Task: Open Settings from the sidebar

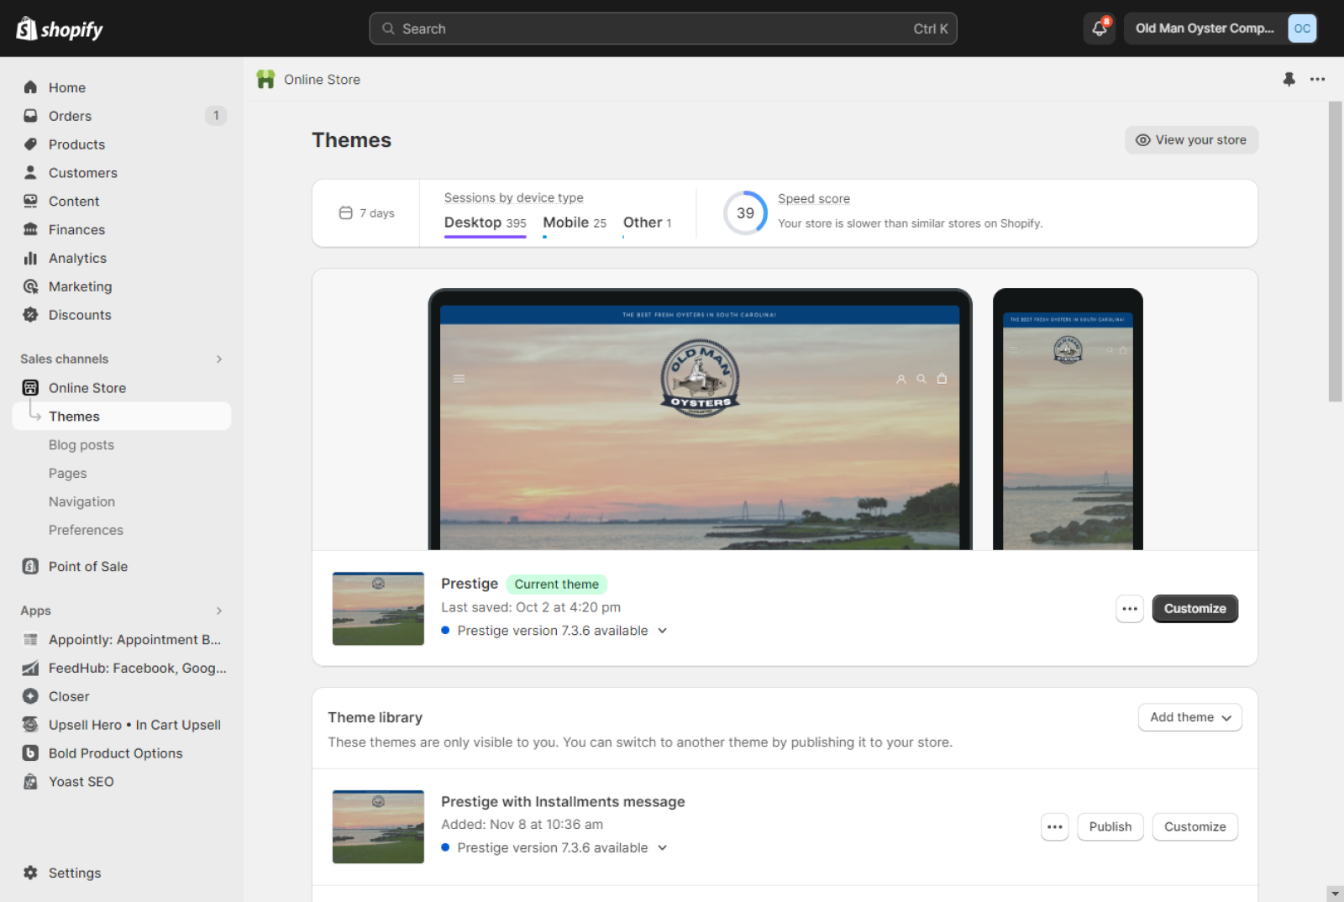Action: pos(75,873)
